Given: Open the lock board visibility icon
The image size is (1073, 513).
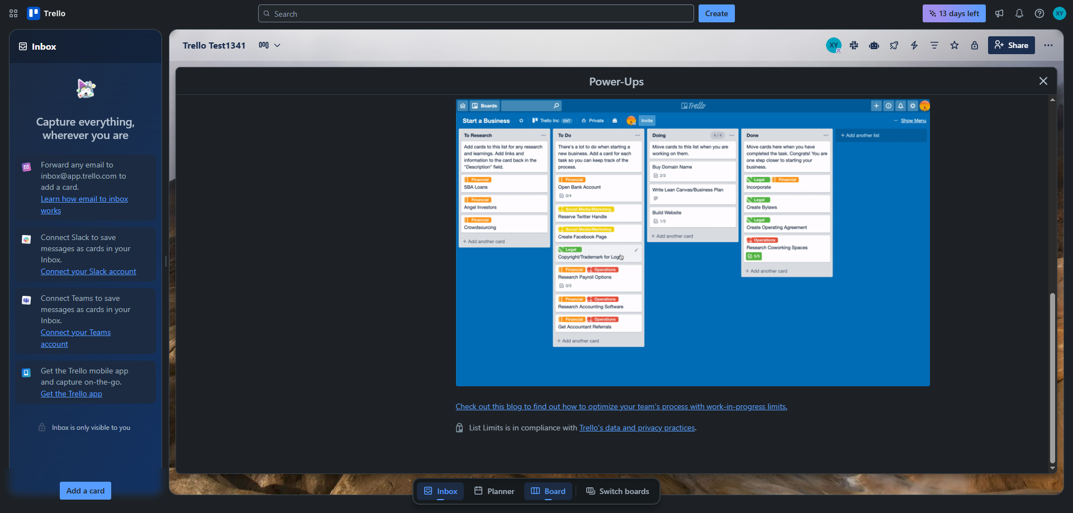Looking at the screenshot, I should [975, 45].
